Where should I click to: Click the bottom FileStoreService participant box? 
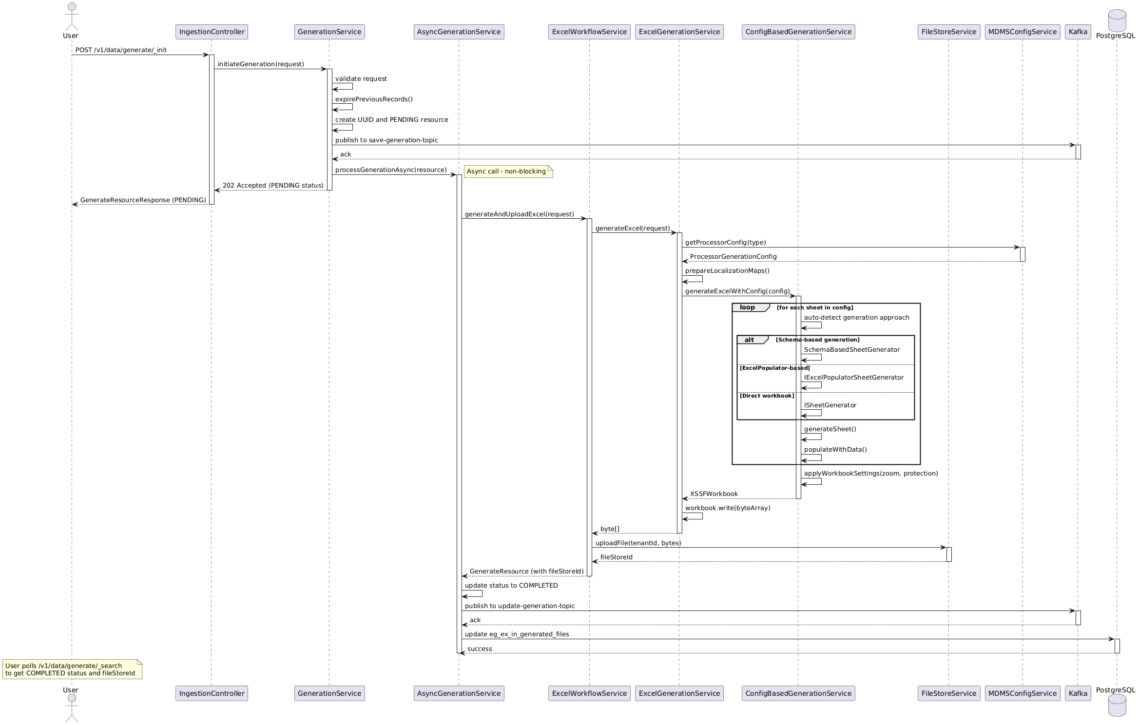tap(949, 693)
